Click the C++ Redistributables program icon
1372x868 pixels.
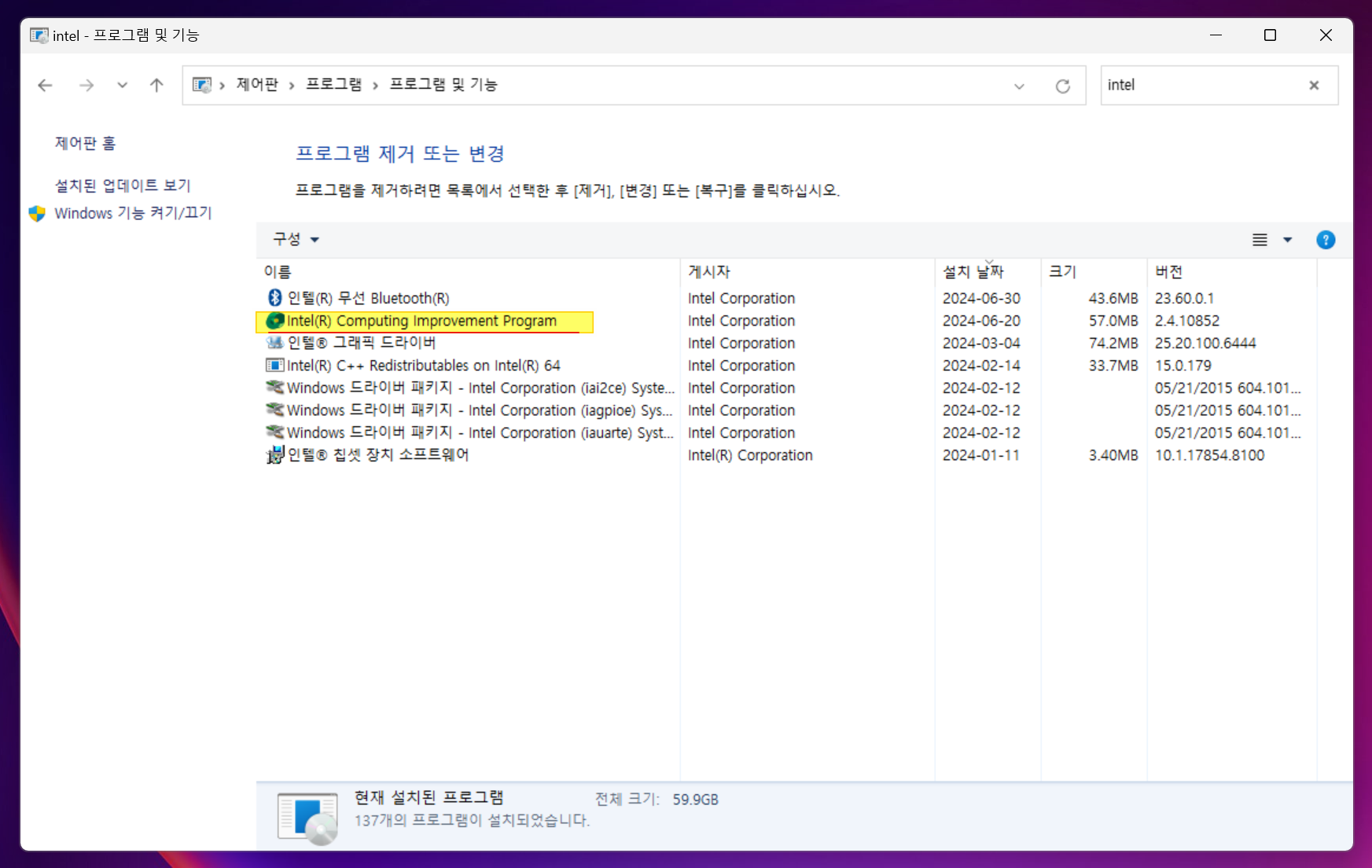274,366
